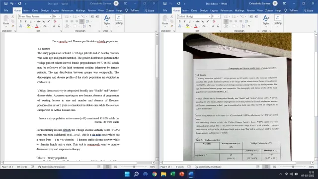Toggle Superscript in the Doc1.docx window

click(208, 21)
